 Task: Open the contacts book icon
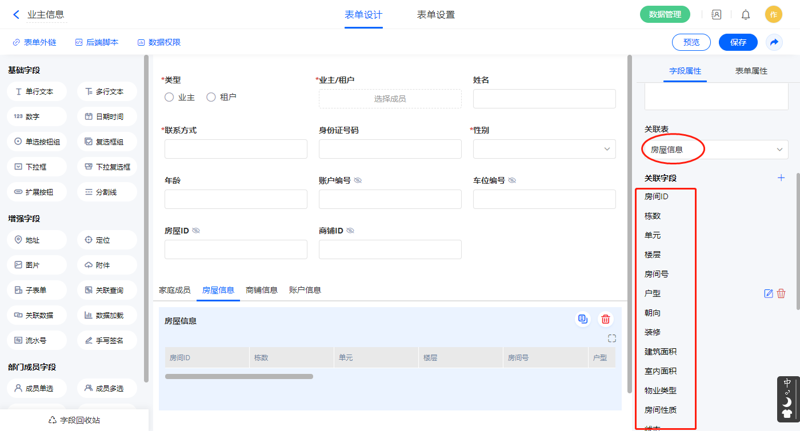point(716,15)
